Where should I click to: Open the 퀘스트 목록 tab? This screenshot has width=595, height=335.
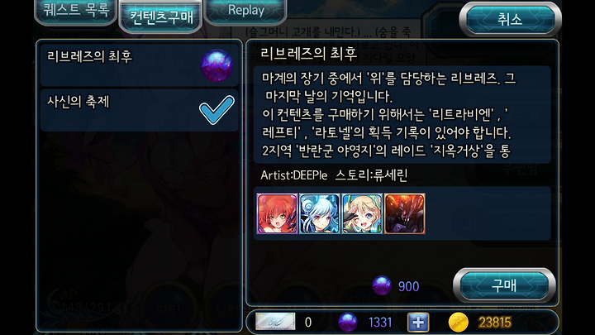click(76, 11)
